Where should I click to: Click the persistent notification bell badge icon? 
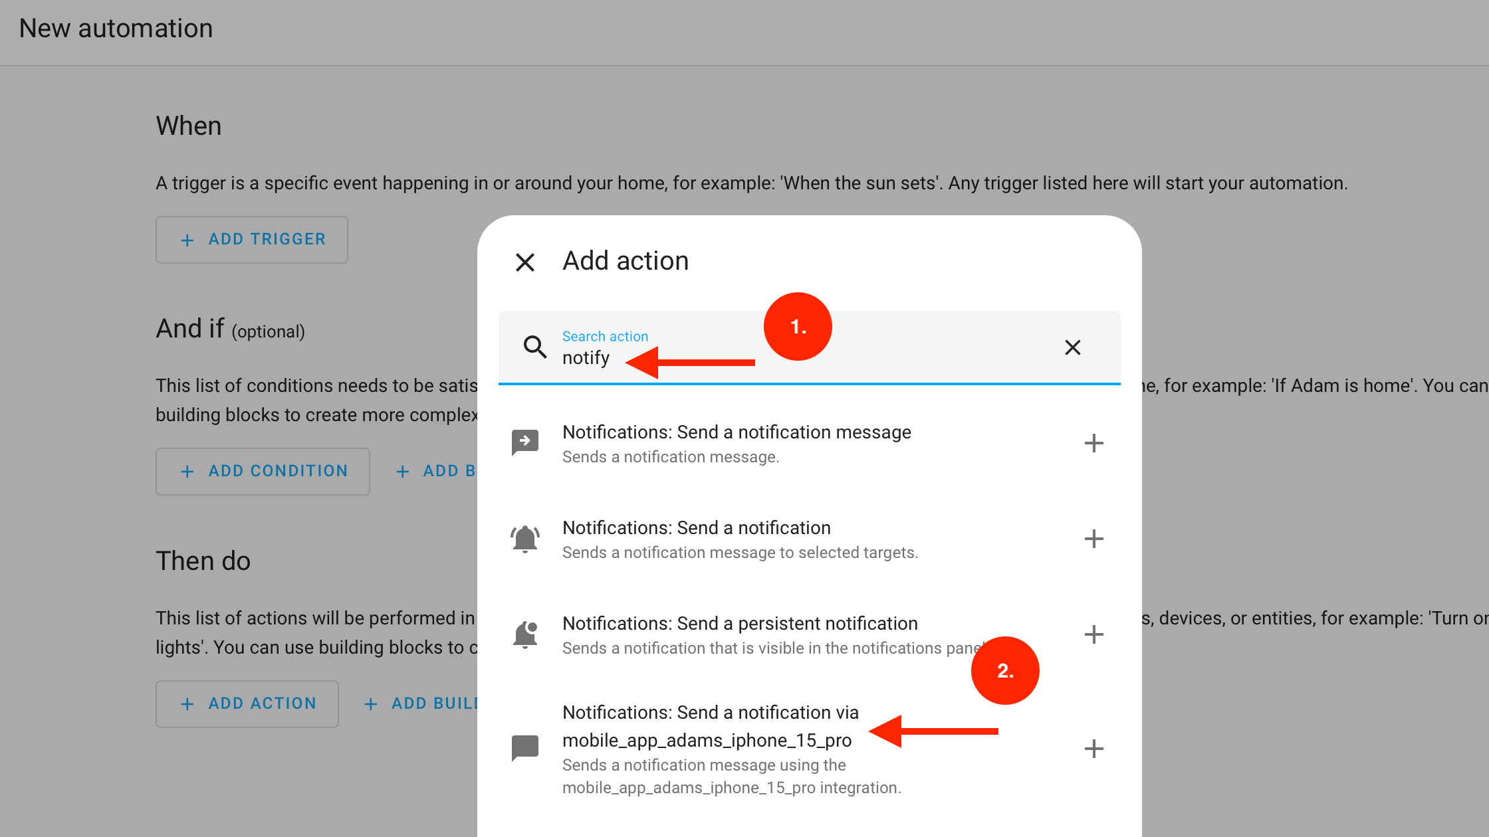(524, 634)
